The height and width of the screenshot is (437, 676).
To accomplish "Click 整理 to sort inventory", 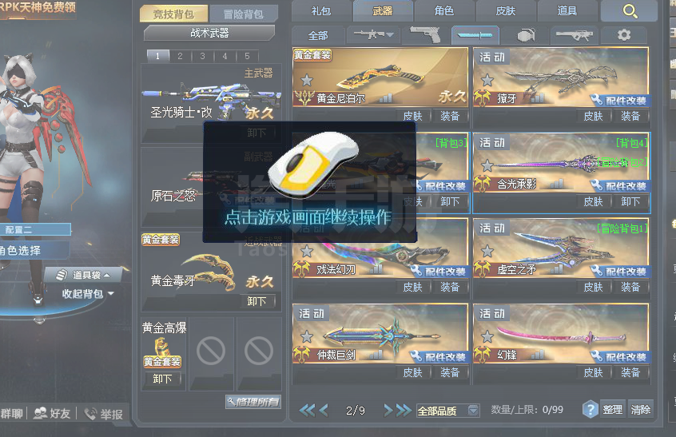I will click(613, 409).
